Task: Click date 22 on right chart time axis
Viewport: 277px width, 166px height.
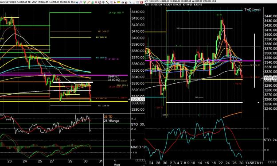Action: (221, 163)
